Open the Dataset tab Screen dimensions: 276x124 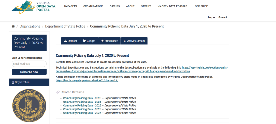pyautogui.click(x=70, y=41)
